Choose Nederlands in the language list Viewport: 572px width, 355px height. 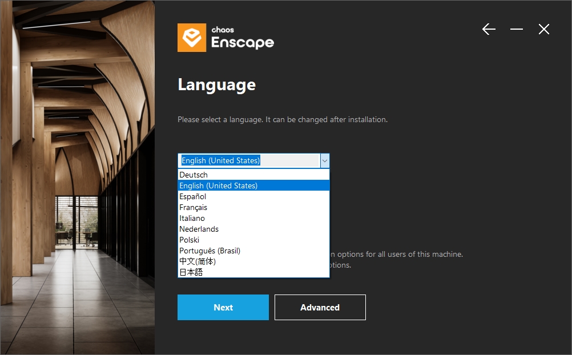pyautogui.click(x=253, y=229)
